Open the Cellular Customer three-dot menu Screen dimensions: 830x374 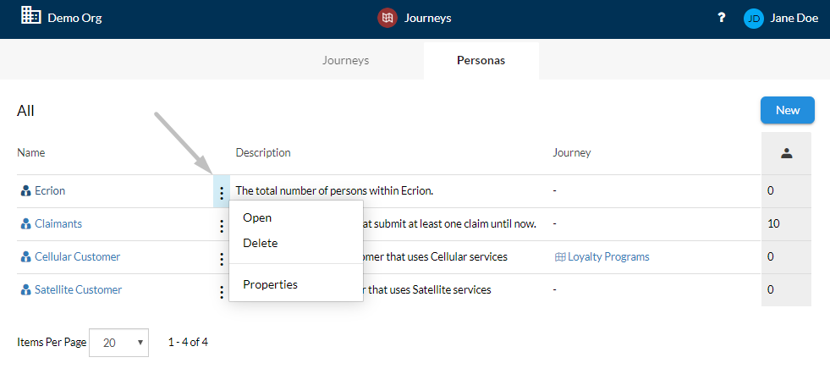pyautogui.click(x=222, y=259)
